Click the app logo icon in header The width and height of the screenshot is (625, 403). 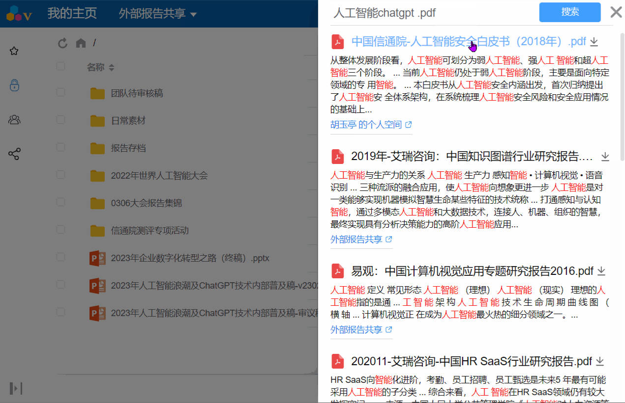tap(19, 14)
